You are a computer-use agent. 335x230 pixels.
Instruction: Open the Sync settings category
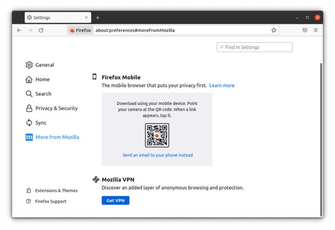point(36,123)
